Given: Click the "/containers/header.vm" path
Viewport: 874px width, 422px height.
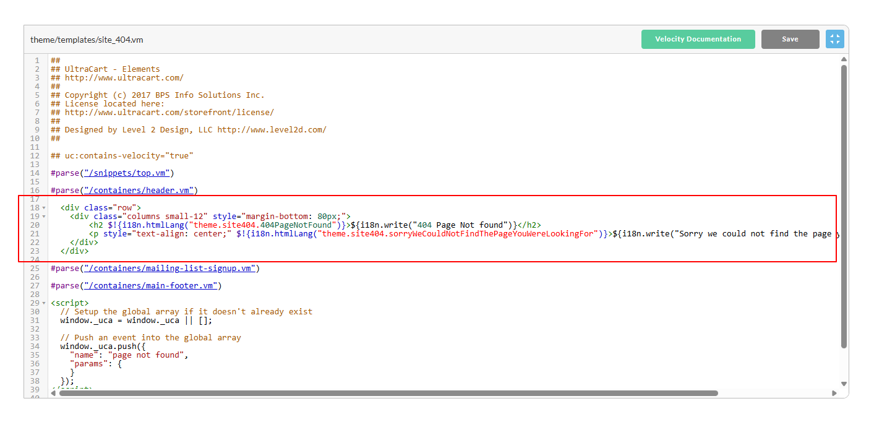Looking at the screenshot, I should click(x=139, y=191).
